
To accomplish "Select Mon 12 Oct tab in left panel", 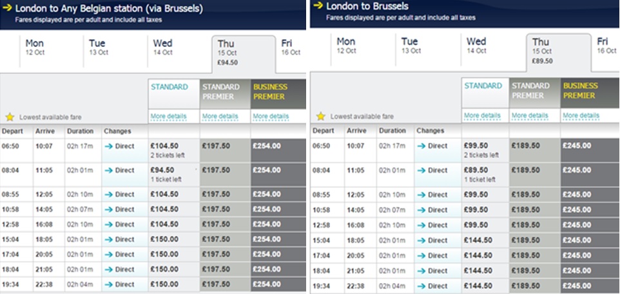I will pos(35,46).
